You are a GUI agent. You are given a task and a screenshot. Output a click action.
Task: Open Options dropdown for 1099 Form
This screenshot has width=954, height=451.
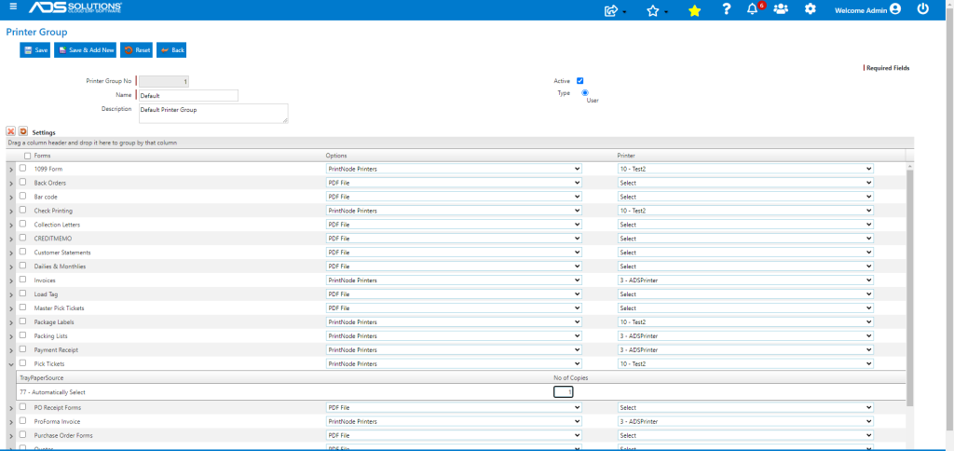click(x=454, y=169)
